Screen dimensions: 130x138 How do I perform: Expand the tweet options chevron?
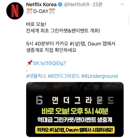(x=122, y=4)
